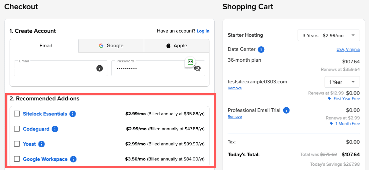Image resolution: width=369 pixels, height=170 pixels.
Task: Click into the Password input field
Action: click(x=158, y=68)
